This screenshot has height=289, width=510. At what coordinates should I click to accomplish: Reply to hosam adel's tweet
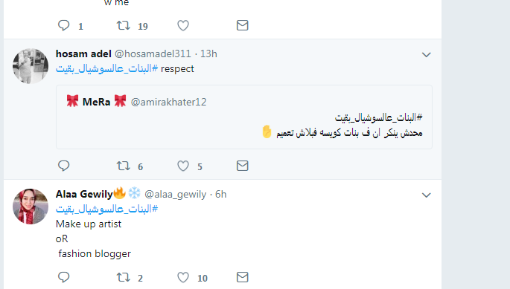[x=64, y=166]
